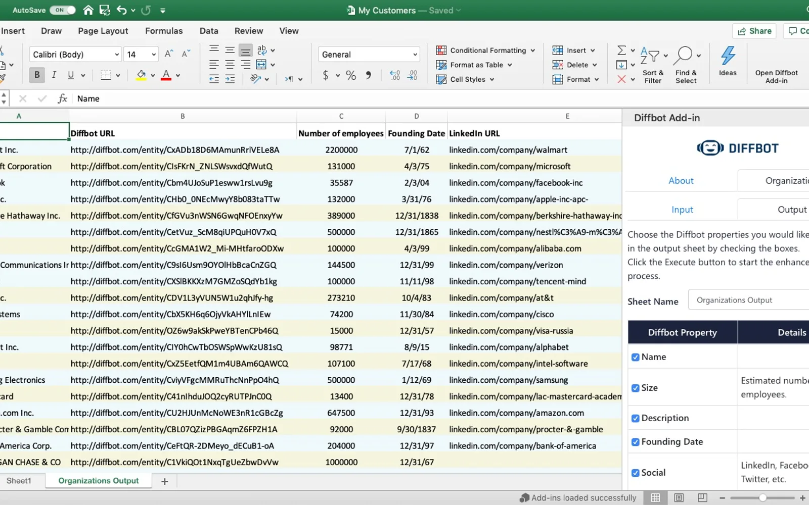This screenshot has height=505, width=809.
Task: Toggle AutoSave switch off
Action: (x=63, y=10)
